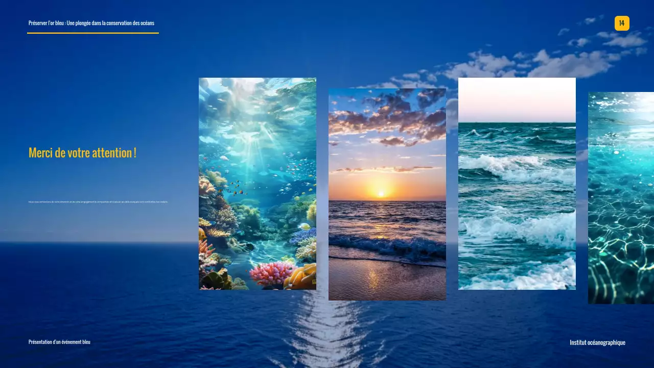Screen dimensions: 654x368
Task: Select the footer Présentation d'un événement bleu
Action: point(59,341)
